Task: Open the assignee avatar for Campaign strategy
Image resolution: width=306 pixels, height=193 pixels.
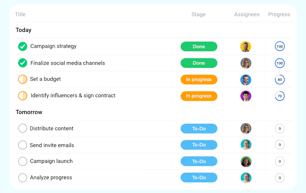Action: coord(246,47)
